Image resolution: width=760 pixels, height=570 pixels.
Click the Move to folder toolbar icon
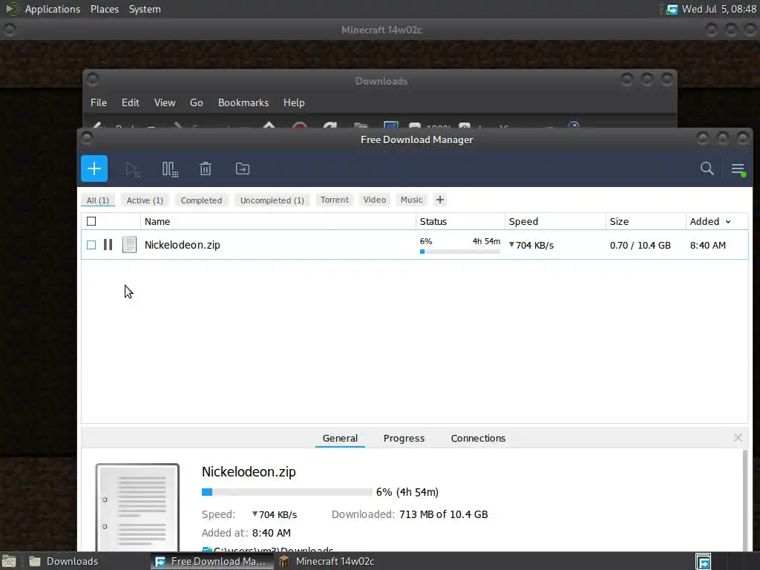tap(243, 168)
